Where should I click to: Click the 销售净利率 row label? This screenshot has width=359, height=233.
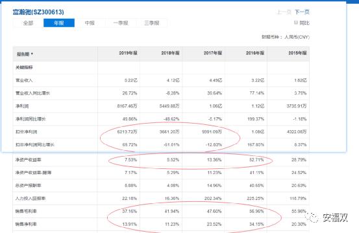click(26, 224)
